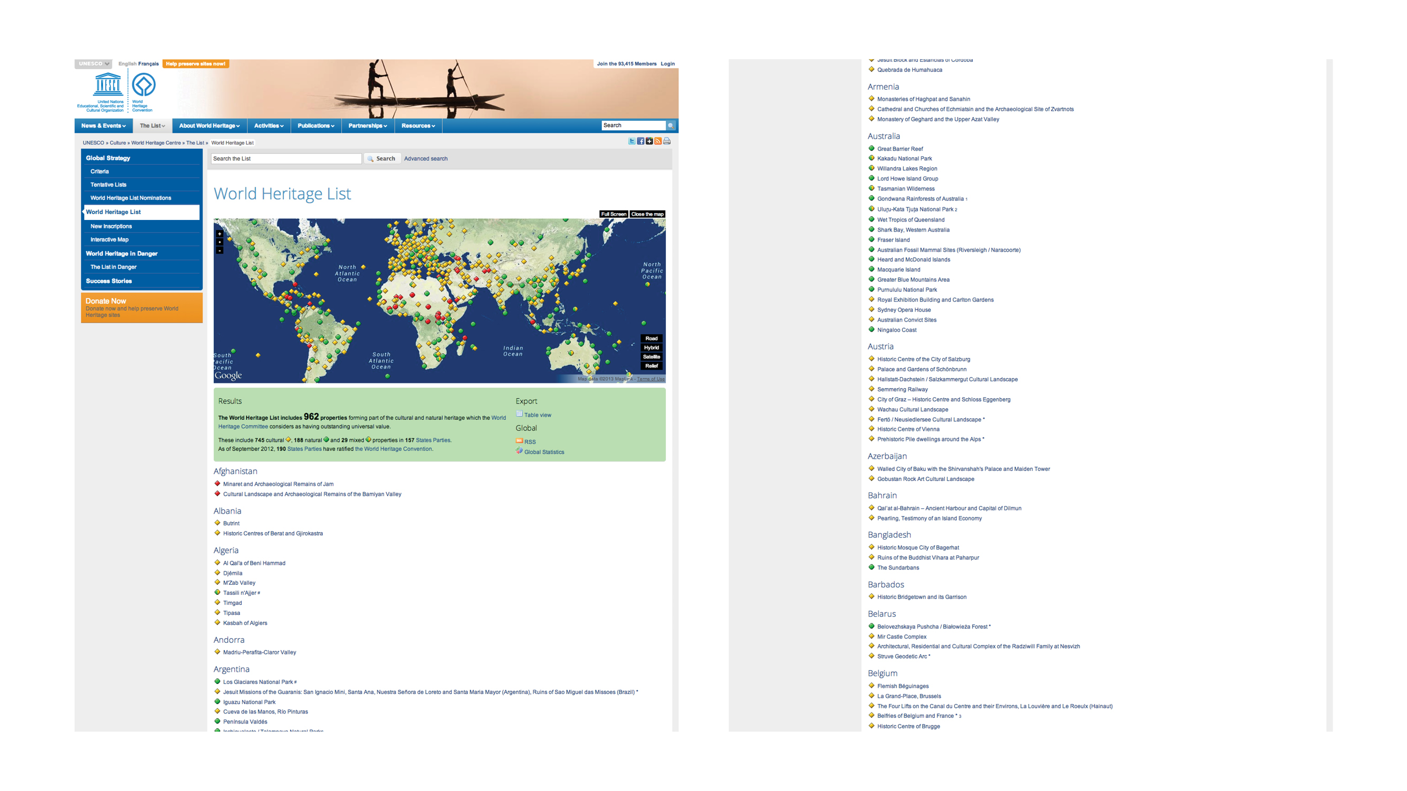Select Tentative Lists in sidebar
Viewport: 1407px width, 791px height.
pos(108,185)
